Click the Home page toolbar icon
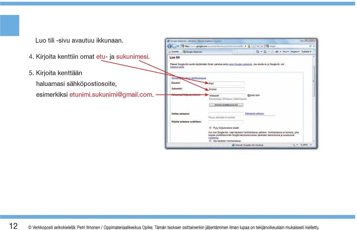This screenshot has height=230, width=357. 257,52
